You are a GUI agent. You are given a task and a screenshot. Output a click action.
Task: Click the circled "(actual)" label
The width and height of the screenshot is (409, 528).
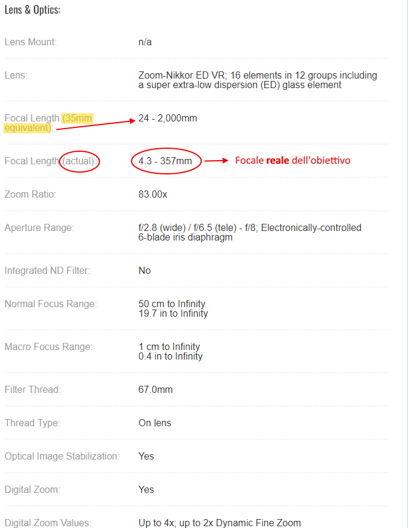point(80,161)
